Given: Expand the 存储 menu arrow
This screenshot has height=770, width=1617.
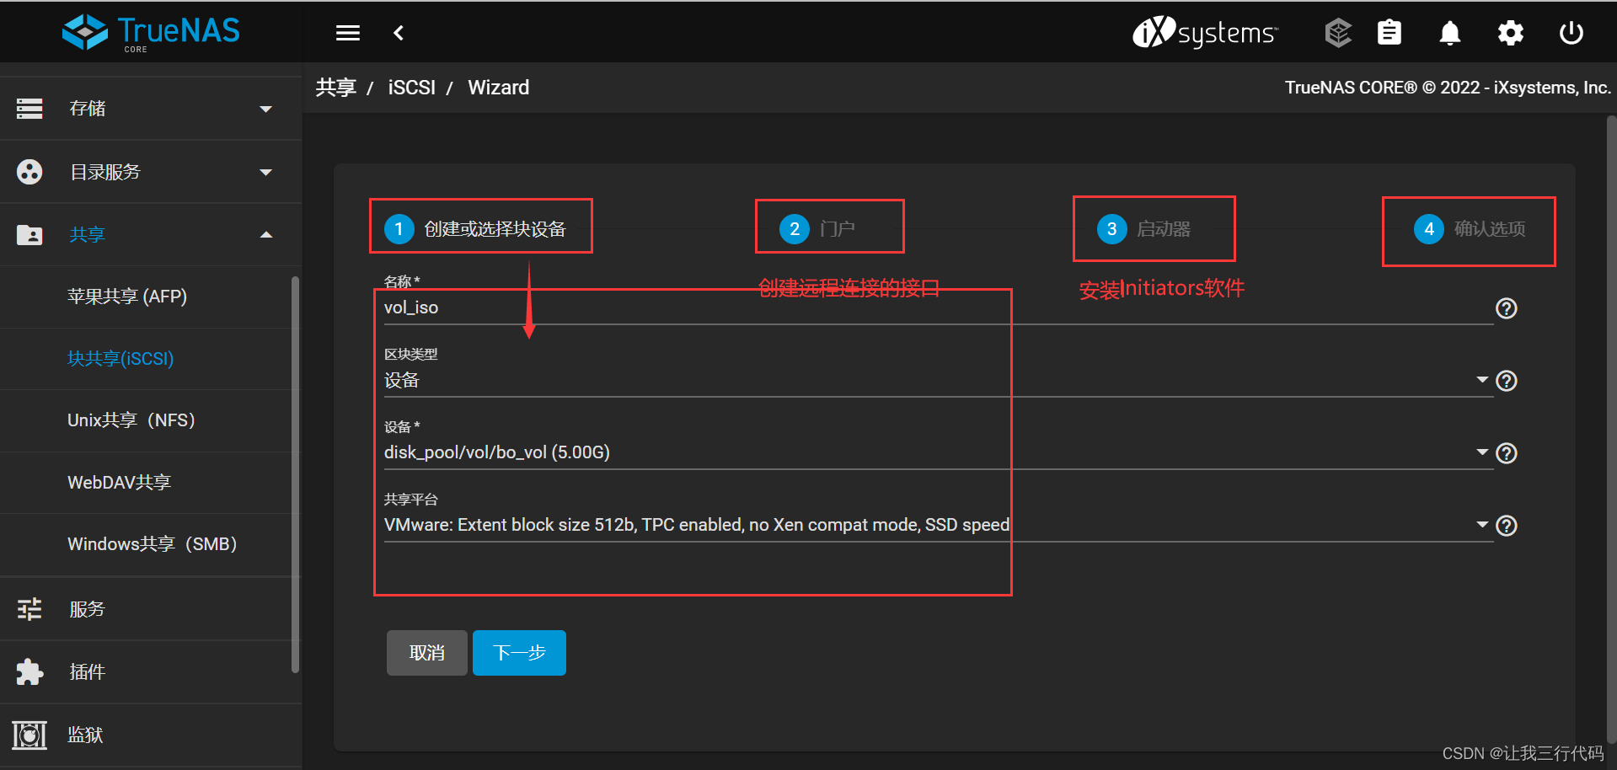Looking at the screenshot, I should tap(266, 109).
